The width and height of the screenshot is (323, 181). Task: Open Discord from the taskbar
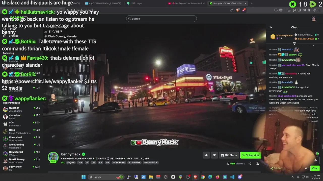[240, 177]
